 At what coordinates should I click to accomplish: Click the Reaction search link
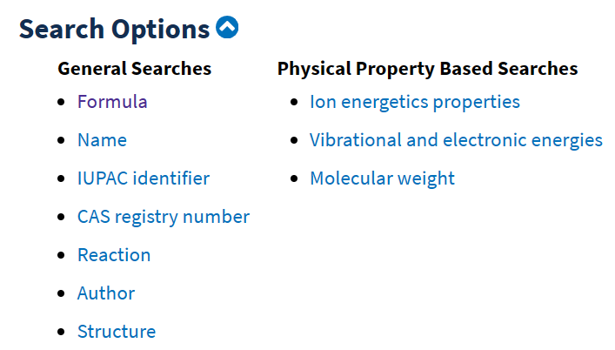[x=114, y=255]
